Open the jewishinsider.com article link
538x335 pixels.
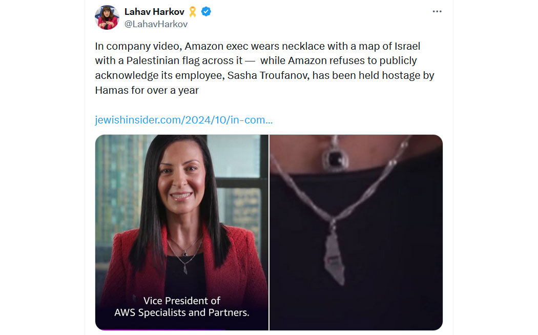point(184,120)
